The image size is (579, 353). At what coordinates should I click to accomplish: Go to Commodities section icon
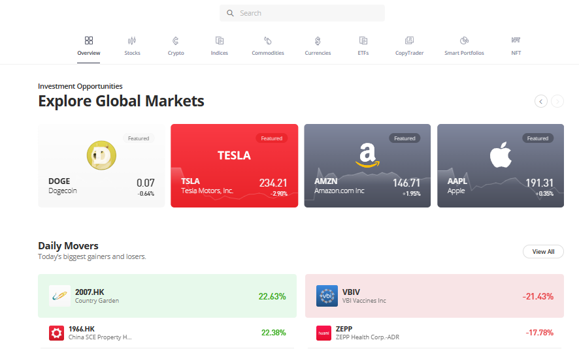[268, 40]
